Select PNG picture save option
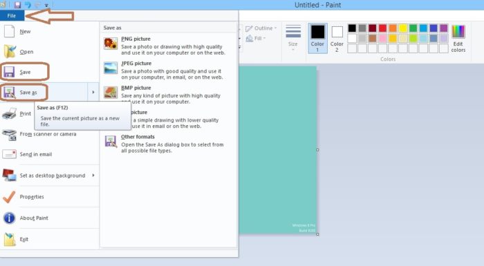 click(x=168, y=46)
